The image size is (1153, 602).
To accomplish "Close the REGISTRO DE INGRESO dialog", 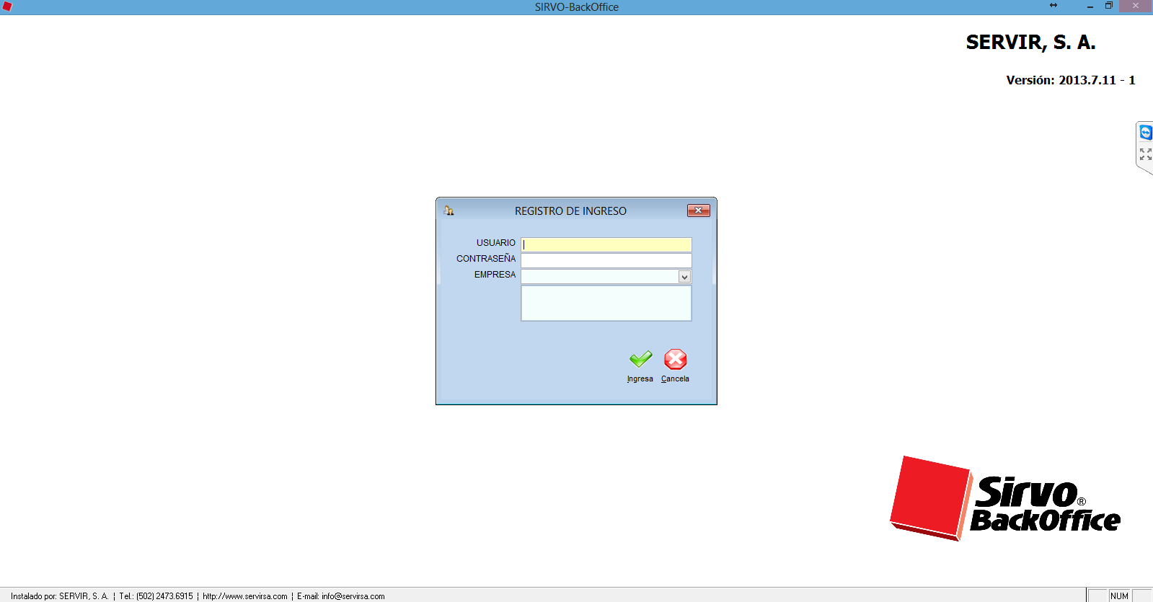I will 698,211.
